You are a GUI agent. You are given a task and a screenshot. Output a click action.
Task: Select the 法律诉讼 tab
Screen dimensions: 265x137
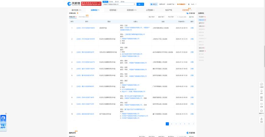[x=95, y=10]
